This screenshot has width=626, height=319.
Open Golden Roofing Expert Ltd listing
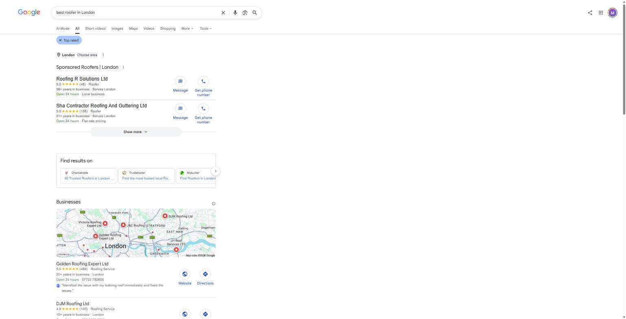82,264
